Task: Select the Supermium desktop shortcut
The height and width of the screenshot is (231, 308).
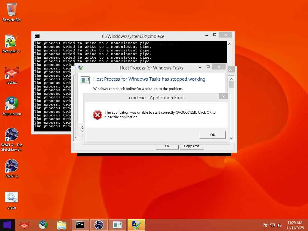Action: pyautogui.click(x=12, y=106)
